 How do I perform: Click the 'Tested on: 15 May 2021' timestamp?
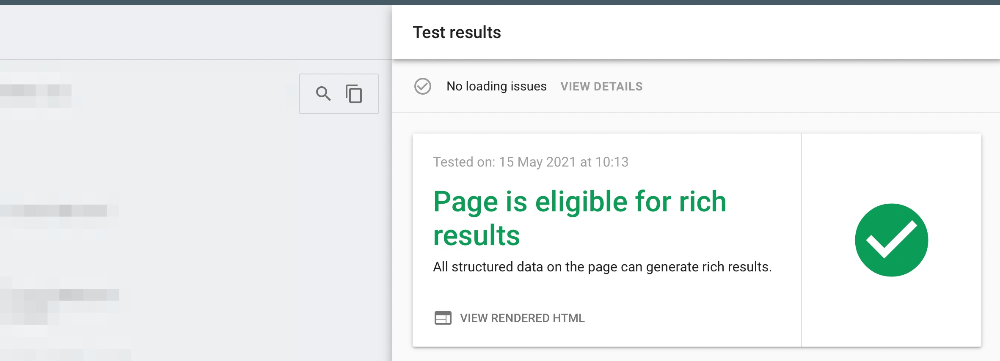pos(531,162)
